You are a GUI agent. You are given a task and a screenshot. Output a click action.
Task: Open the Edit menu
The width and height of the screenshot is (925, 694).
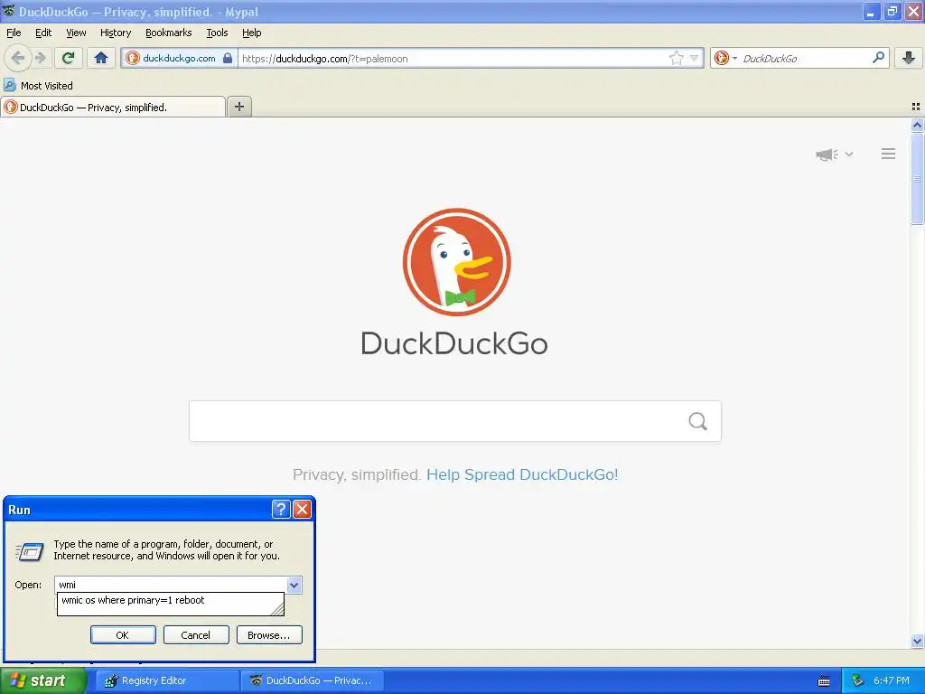pyautogui.click(x=43, y=33)
